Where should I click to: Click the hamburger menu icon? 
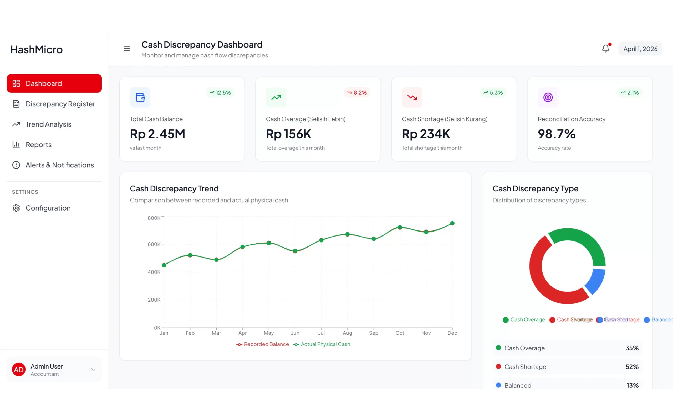click(127, 49)
